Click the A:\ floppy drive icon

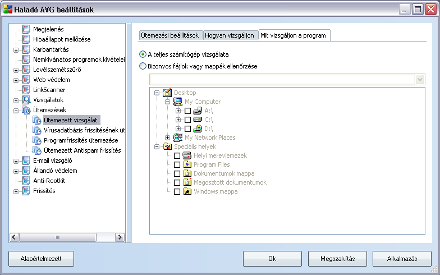pos(198,111)
